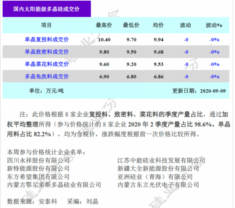Click the purple 国内太阳能级多晶硅成交价 title tab

click(47, 9)
